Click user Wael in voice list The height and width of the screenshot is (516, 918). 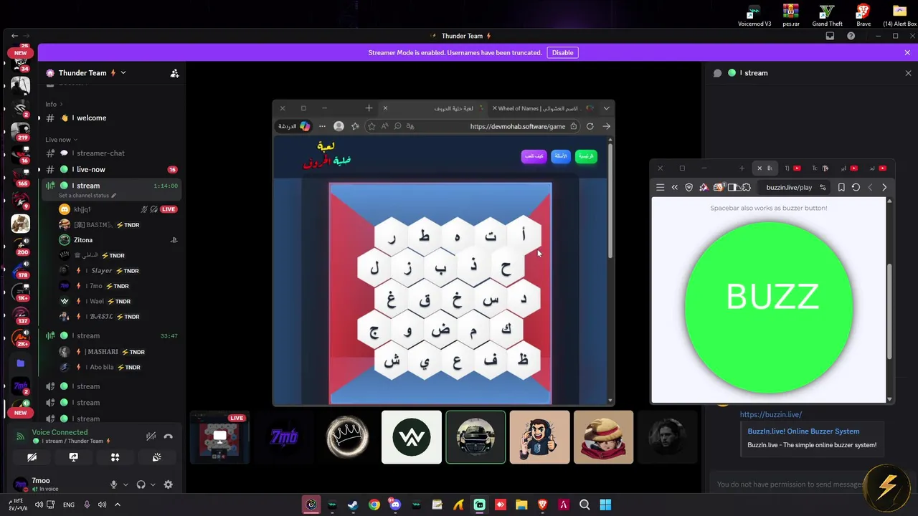(x=118, y=301)
